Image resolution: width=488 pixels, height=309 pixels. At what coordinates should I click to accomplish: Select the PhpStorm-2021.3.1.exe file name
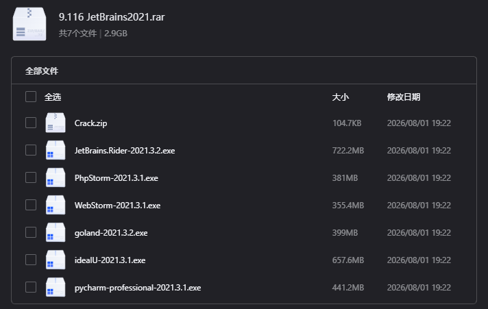116,178
